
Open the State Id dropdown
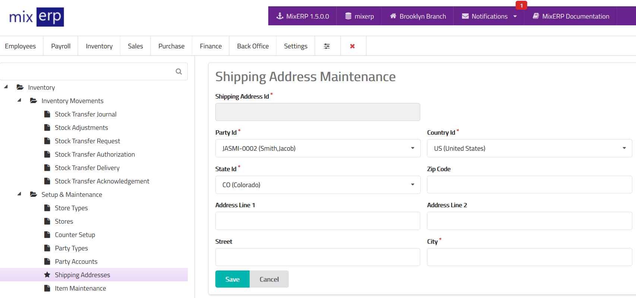[317, 185]
